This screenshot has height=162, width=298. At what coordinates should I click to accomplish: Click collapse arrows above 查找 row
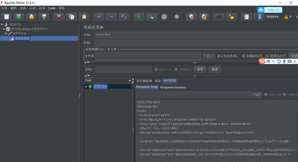pos(87,62)
